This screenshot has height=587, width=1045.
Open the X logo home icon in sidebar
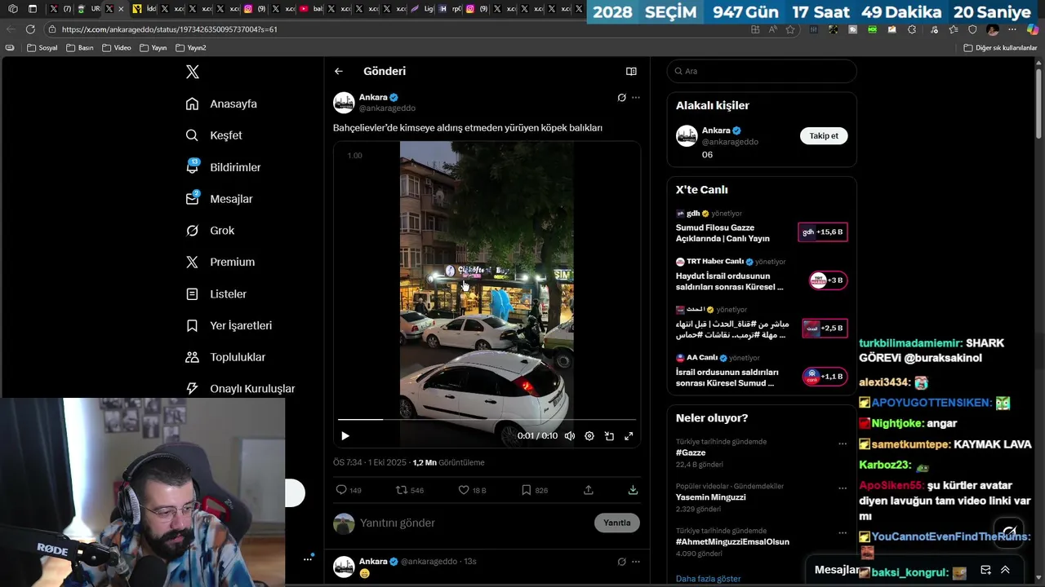[x=192, y=72]
